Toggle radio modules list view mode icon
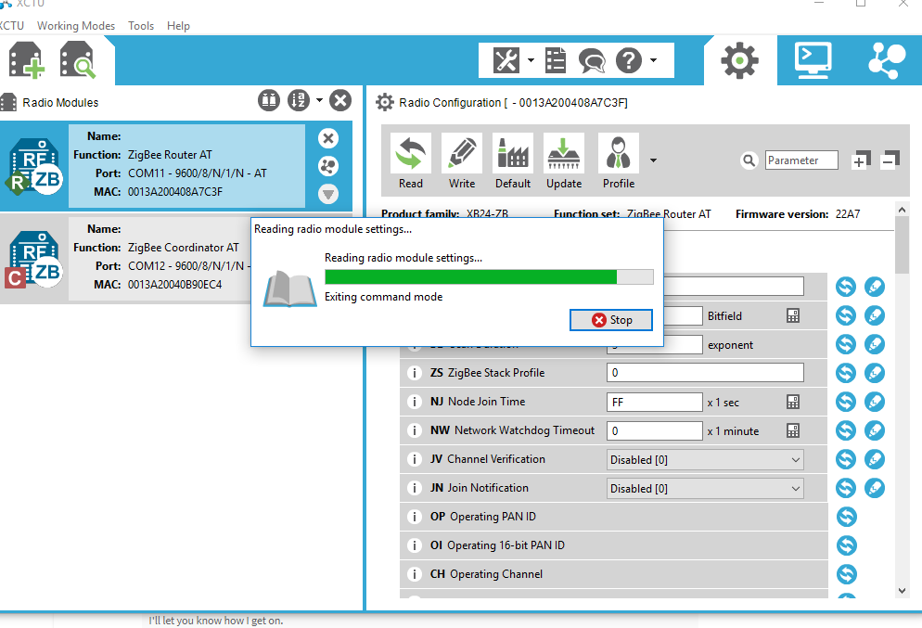The width and height of the screenshot is (922, 628). [269, 100]
